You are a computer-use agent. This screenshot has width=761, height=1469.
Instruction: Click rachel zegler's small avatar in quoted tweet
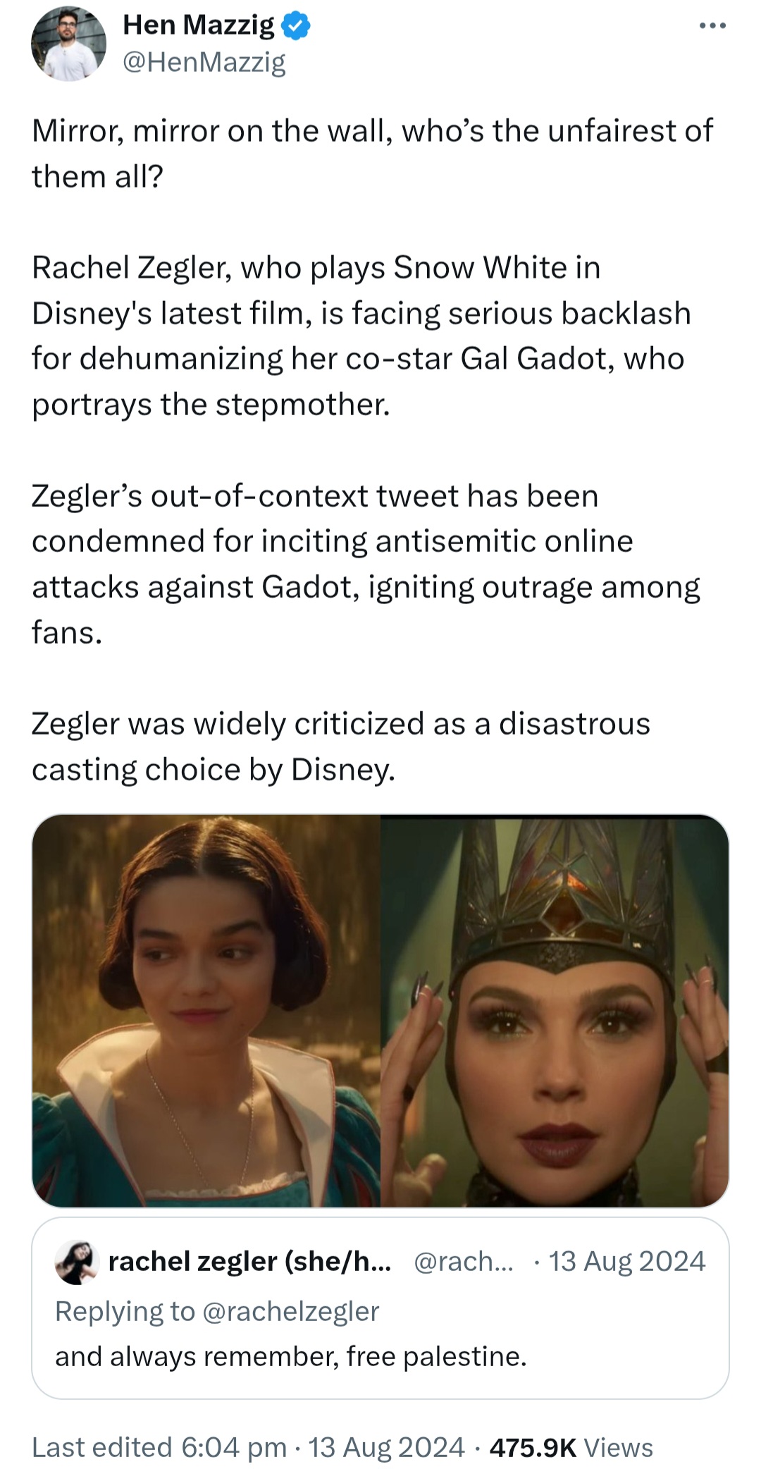(76, 1261)
